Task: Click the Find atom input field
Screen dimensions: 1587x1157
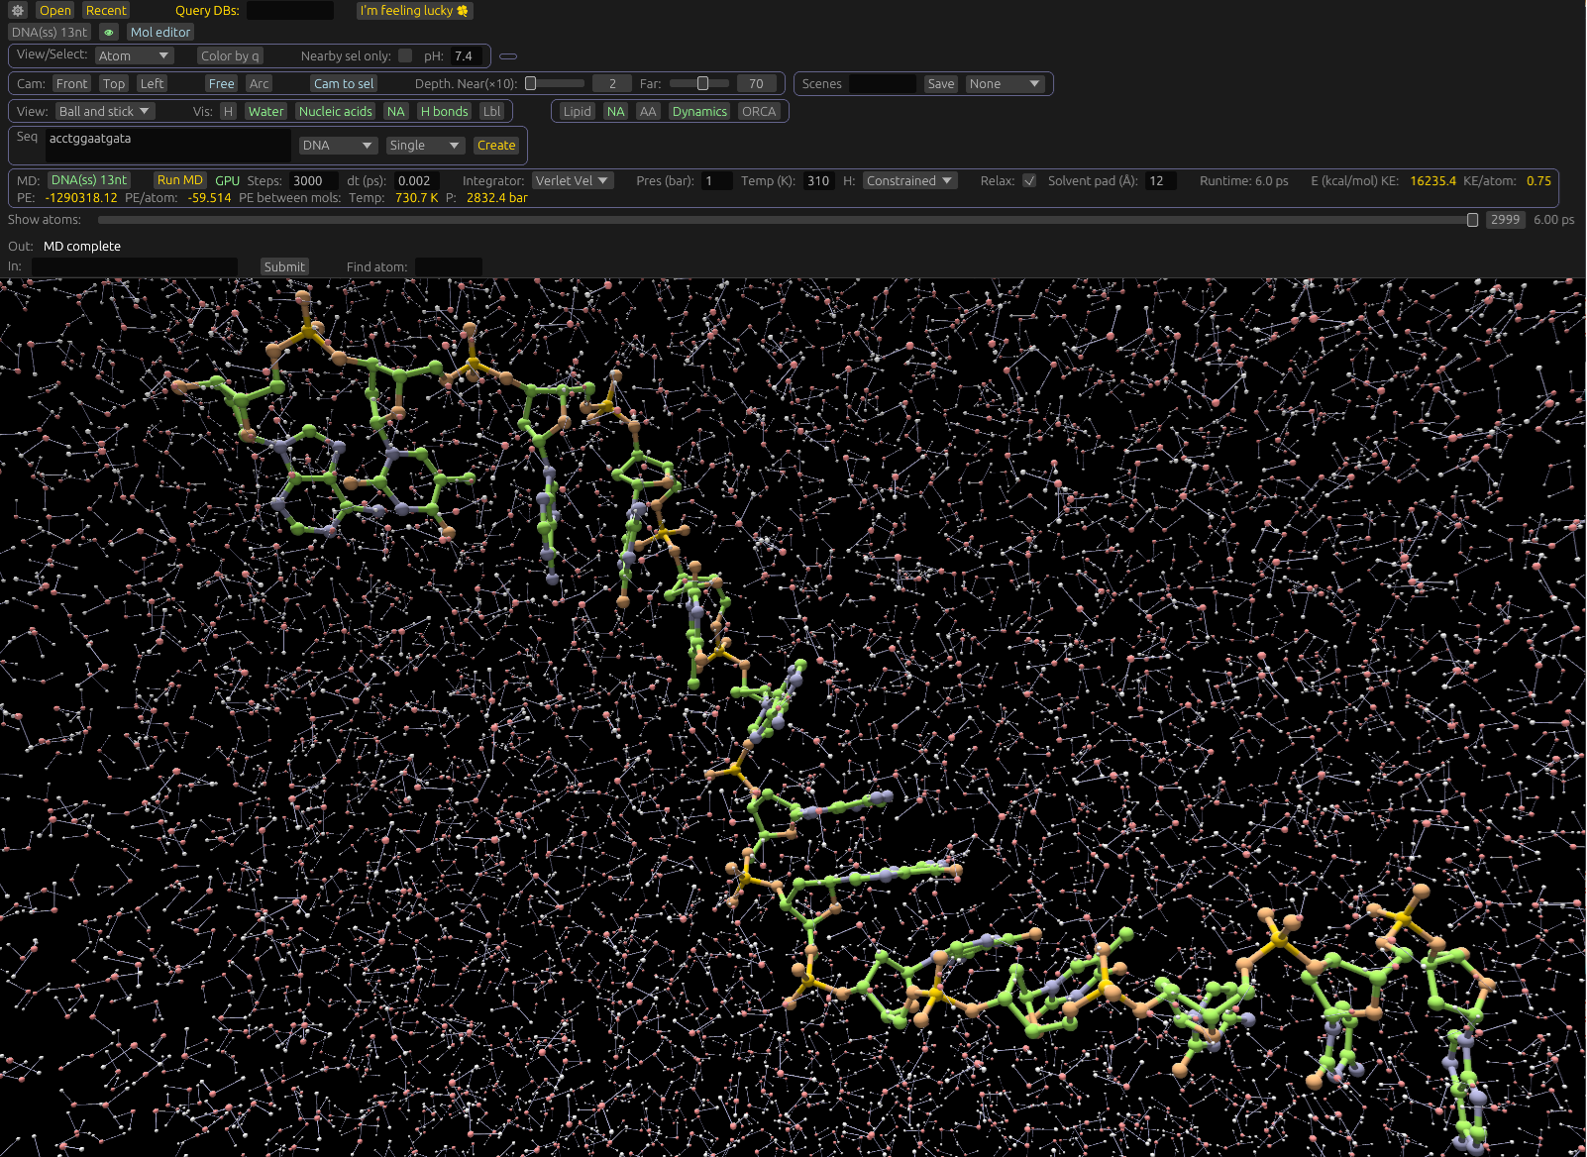Action: (448, 267)
